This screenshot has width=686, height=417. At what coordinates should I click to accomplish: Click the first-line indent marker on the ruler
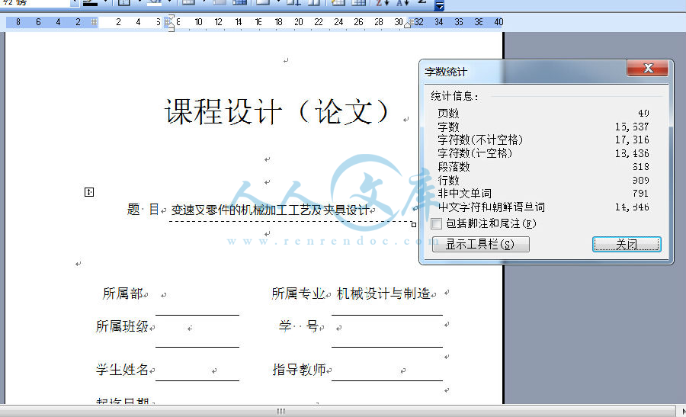coord(171,17)
